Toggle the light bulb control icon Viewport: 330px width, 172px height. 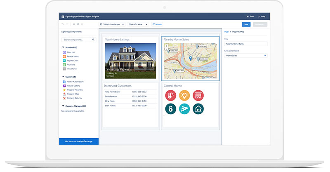coord(184,96)
